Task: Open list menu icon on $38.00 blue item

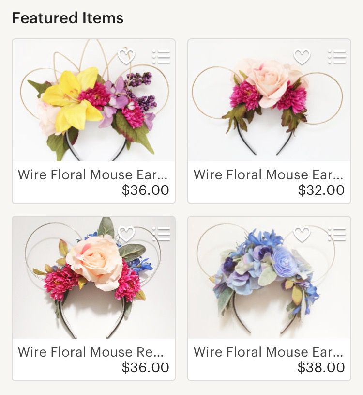Action: point(336,234)
